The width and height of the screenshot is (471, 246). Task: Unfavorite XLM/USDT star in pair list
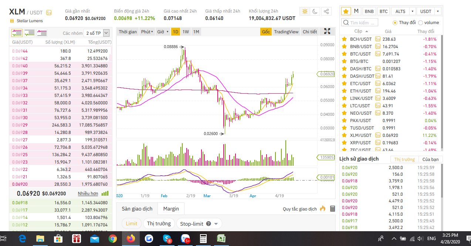[x=344, y=135]
